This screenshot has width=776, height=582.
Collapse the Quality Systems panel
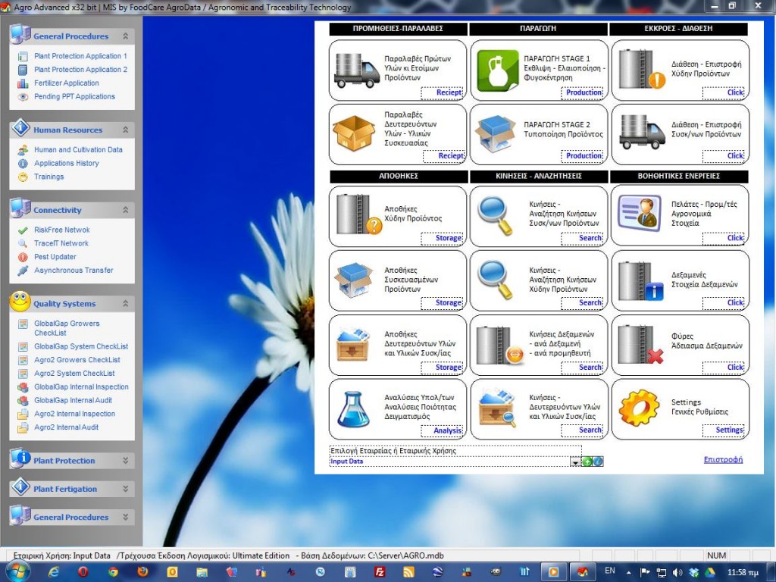[x=125, y=303]
